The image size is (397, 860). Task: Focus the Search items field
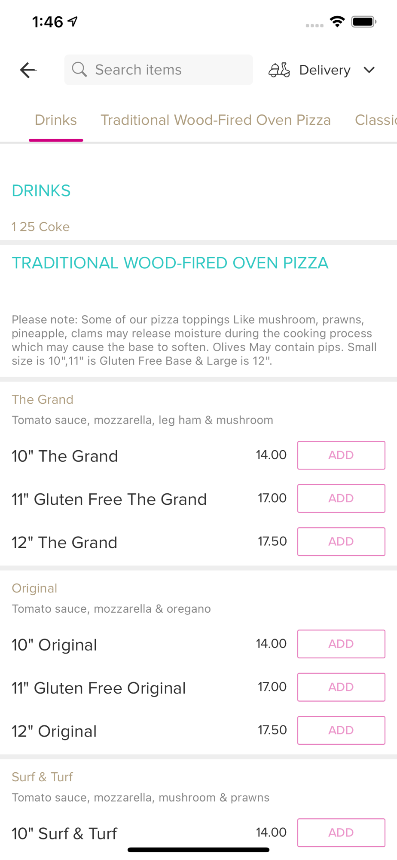(x=159, y=70)
